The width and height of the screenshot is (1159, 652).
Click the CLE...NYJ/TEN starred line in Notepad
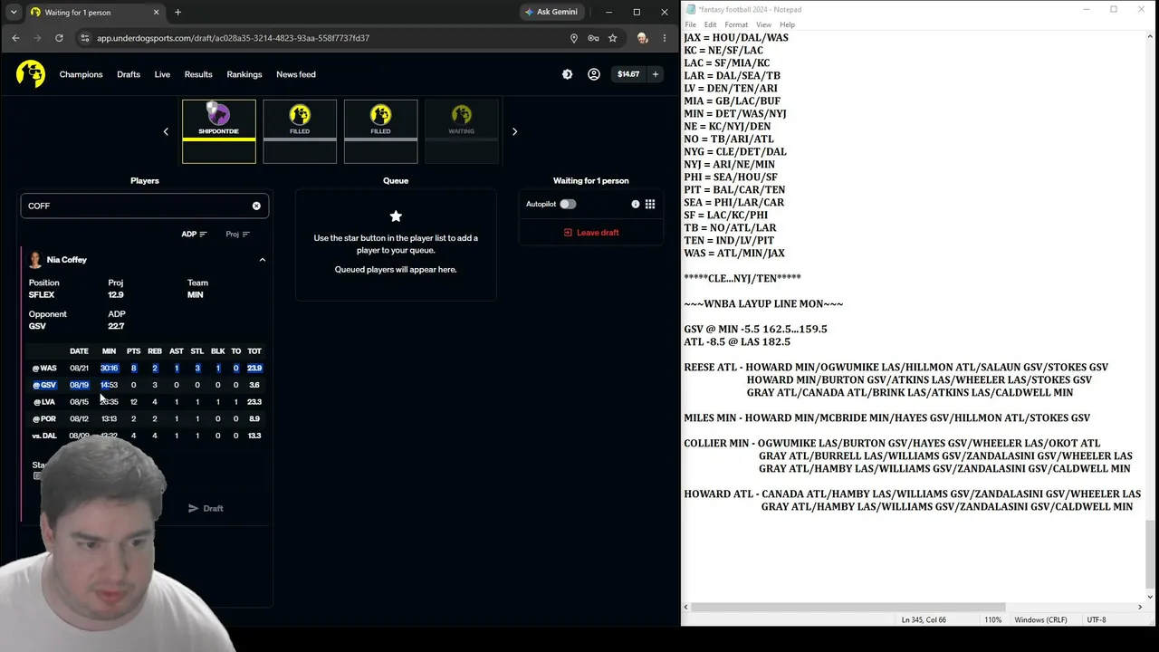click(742, 279)
